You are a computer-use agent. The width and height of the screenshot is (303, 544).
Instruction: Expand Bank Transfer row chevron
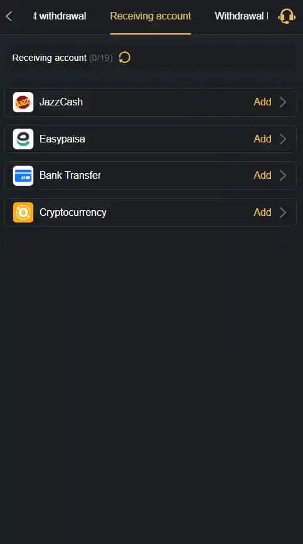[x=283, y=176]
